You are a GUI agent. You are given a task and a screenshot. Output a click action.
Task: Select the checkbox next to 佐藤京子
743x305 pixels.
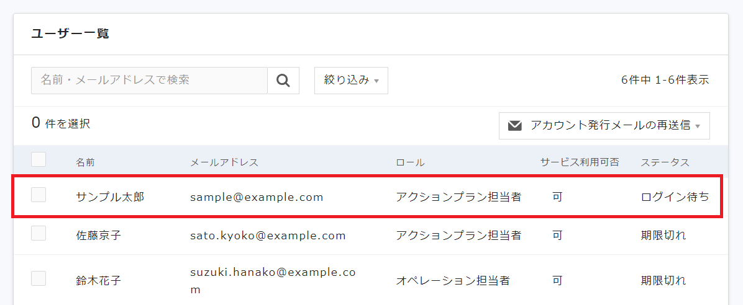click(39, 233)
